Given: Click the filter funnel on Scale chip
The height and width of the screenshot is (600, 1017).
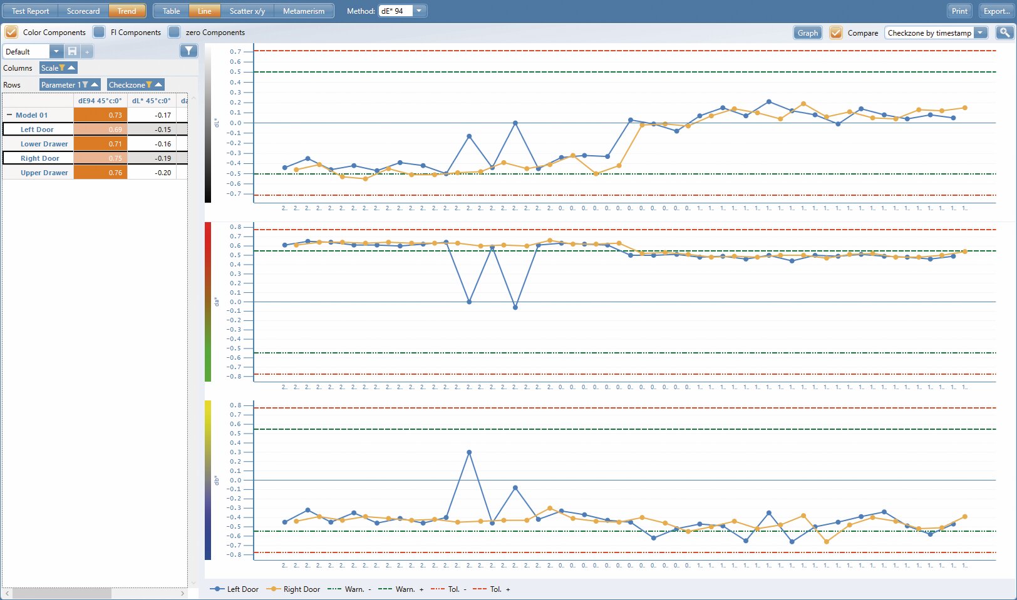Looking at the screenshot, I should point(62,68).
